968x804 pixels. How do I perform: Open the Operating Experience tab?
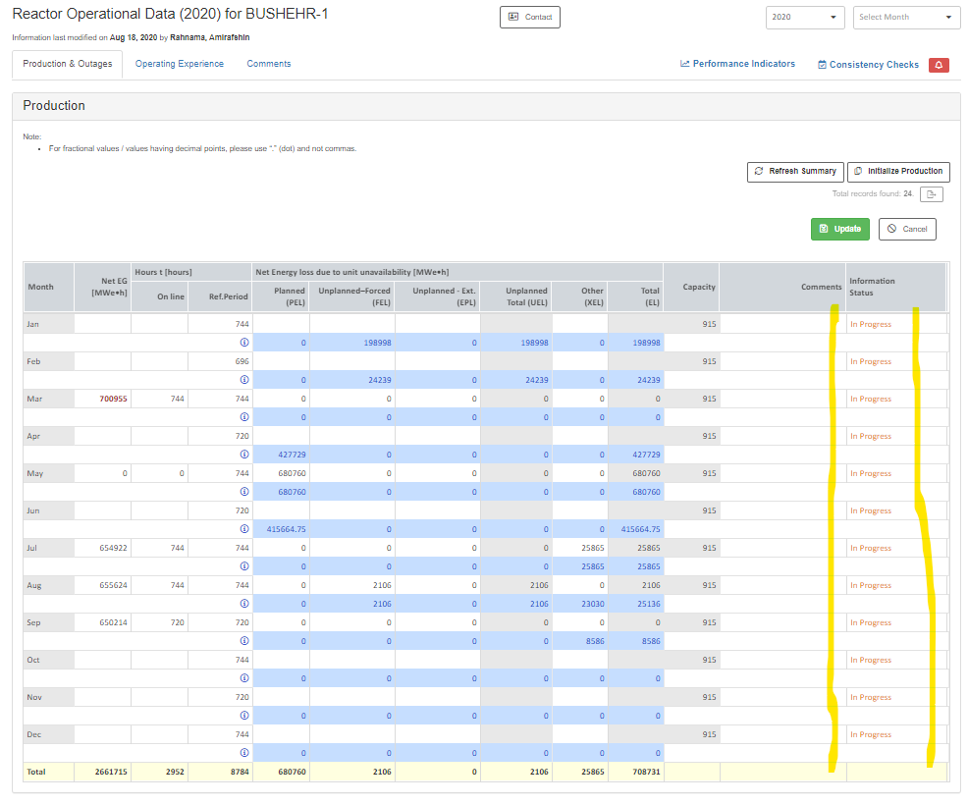point(180,64)
